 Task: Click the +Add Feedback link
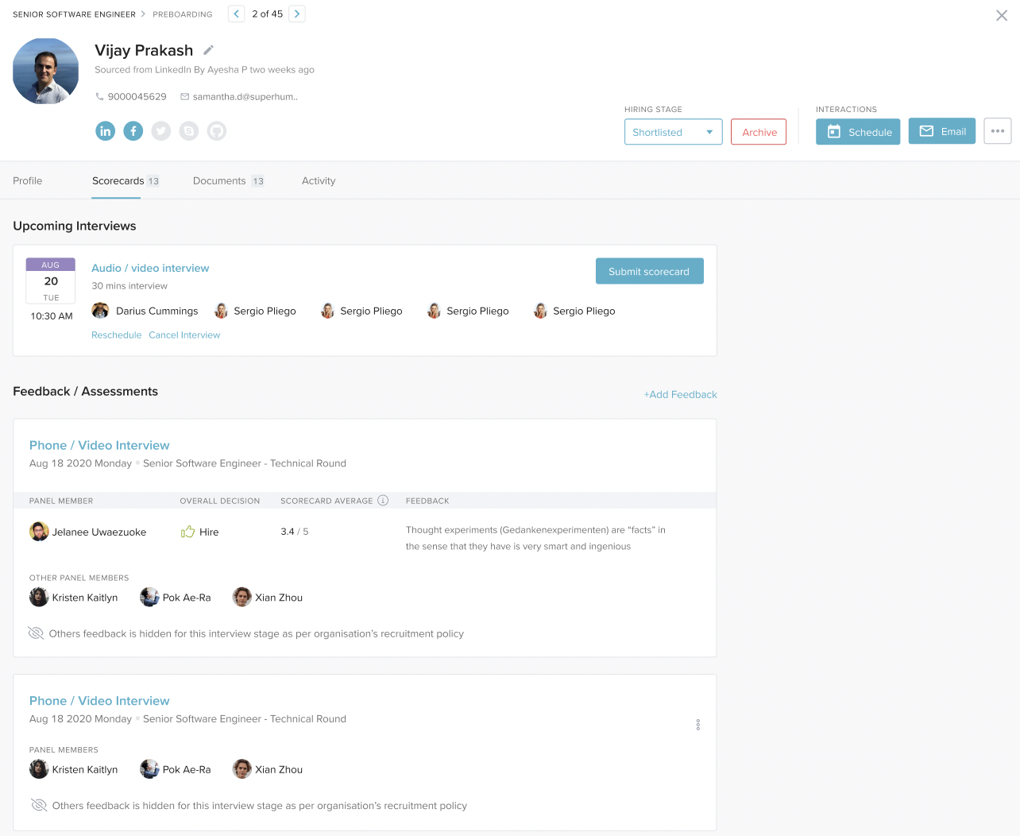680,395
